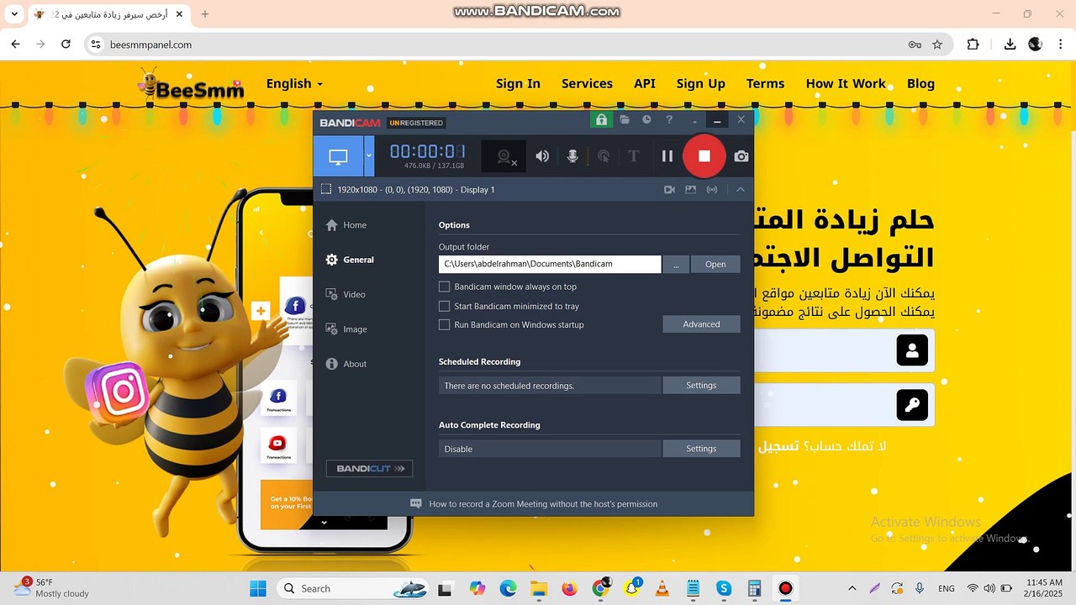Open recording mode dropdown arrow in Bandicam
This screenshot has height=605, width=1076.
click(369, 156)
